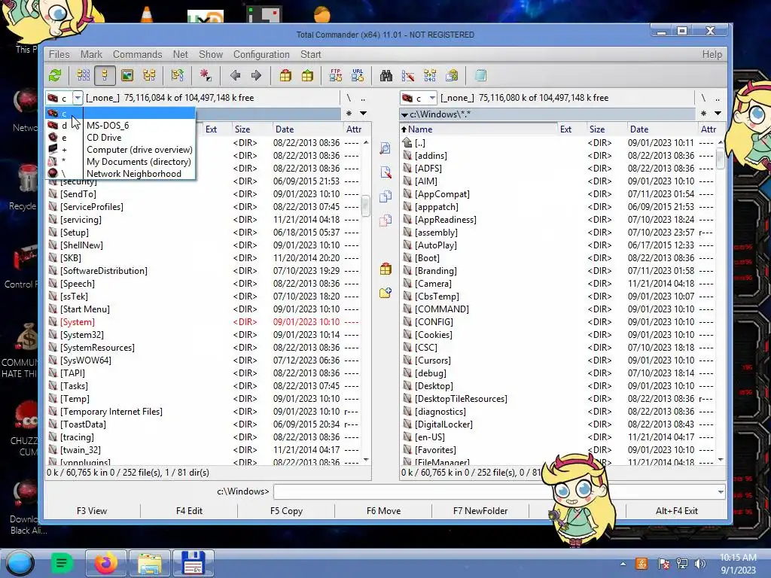Screen dimensions: 771x578
Task: Open the FTP connect icon
Action: click(x=336, y=76)
